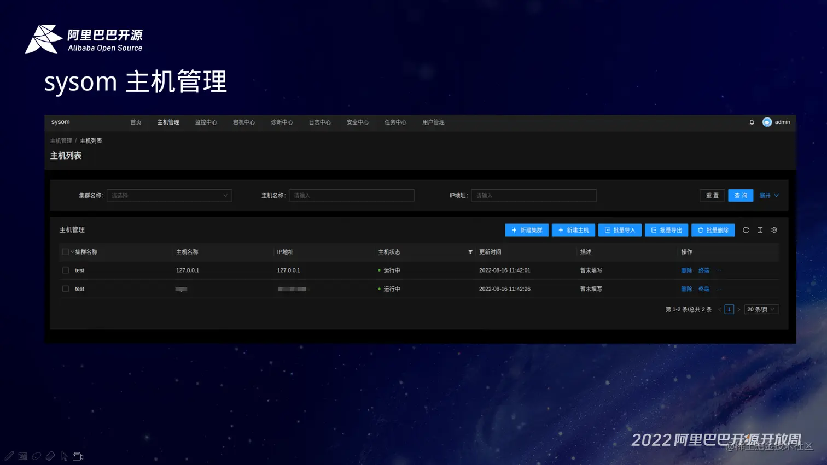Click the 批量导出 button

(666, 231)
